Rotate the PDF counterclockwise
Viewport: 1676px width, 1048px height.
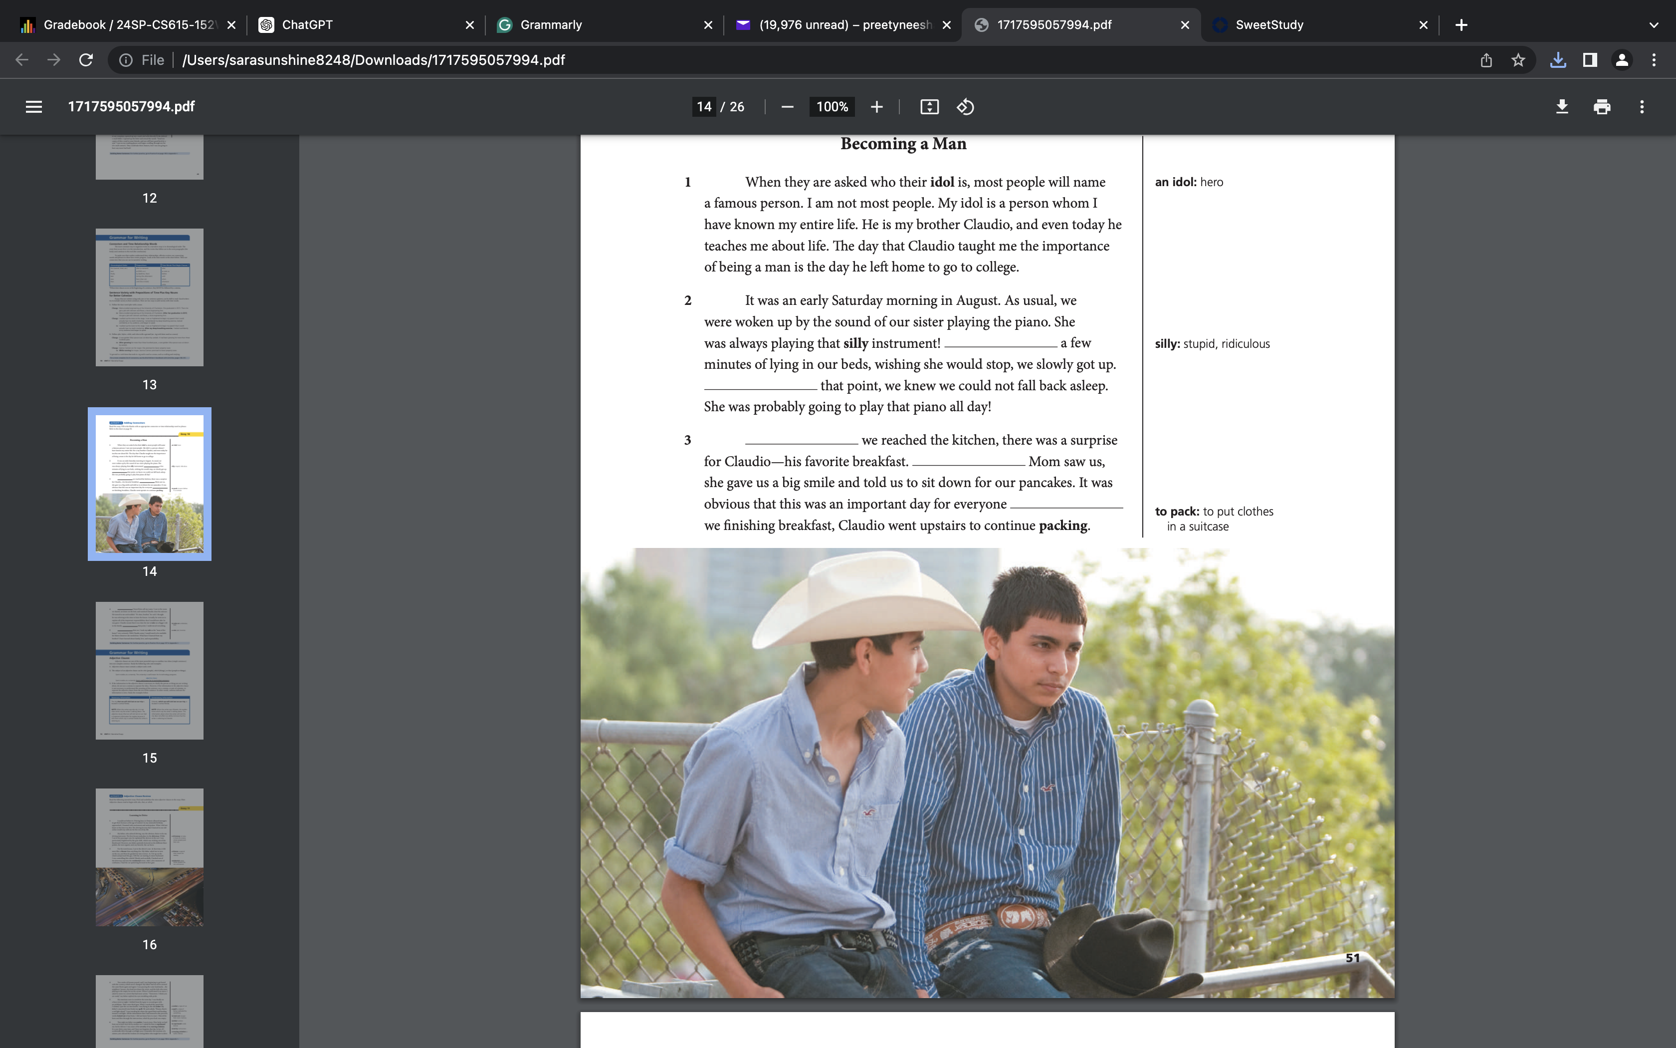point(965,107)
